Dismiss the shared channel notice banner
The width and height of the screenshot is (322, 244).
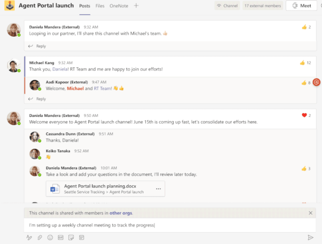coord(310,213)
